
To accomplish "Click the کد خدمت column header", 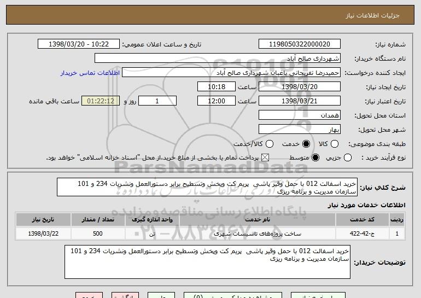I will coord(362,220).
